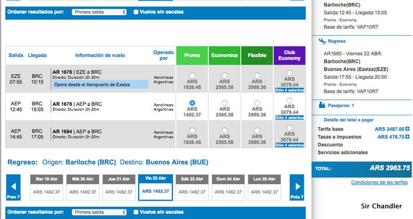
Task: Open lower Primera salida sort dropdown
Action: 99,212
